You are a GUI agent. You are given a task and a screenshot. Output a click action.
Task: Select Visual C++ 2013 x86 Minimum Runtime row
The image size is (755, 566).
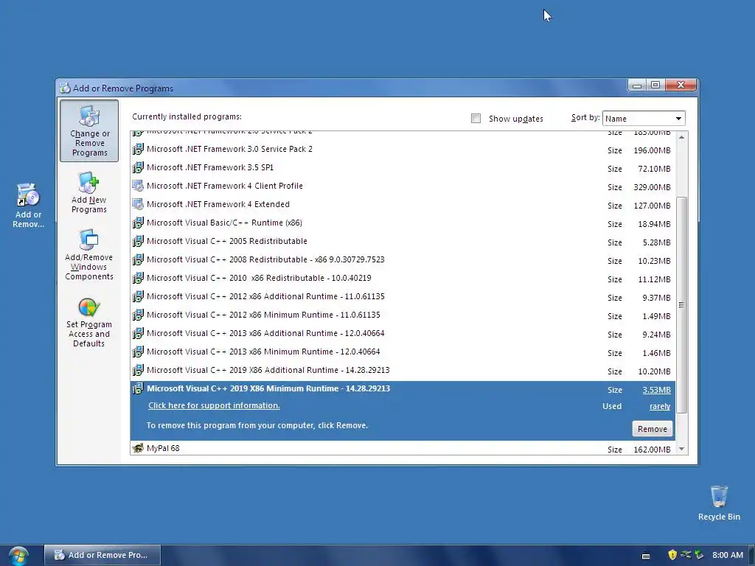coord(403,352)
